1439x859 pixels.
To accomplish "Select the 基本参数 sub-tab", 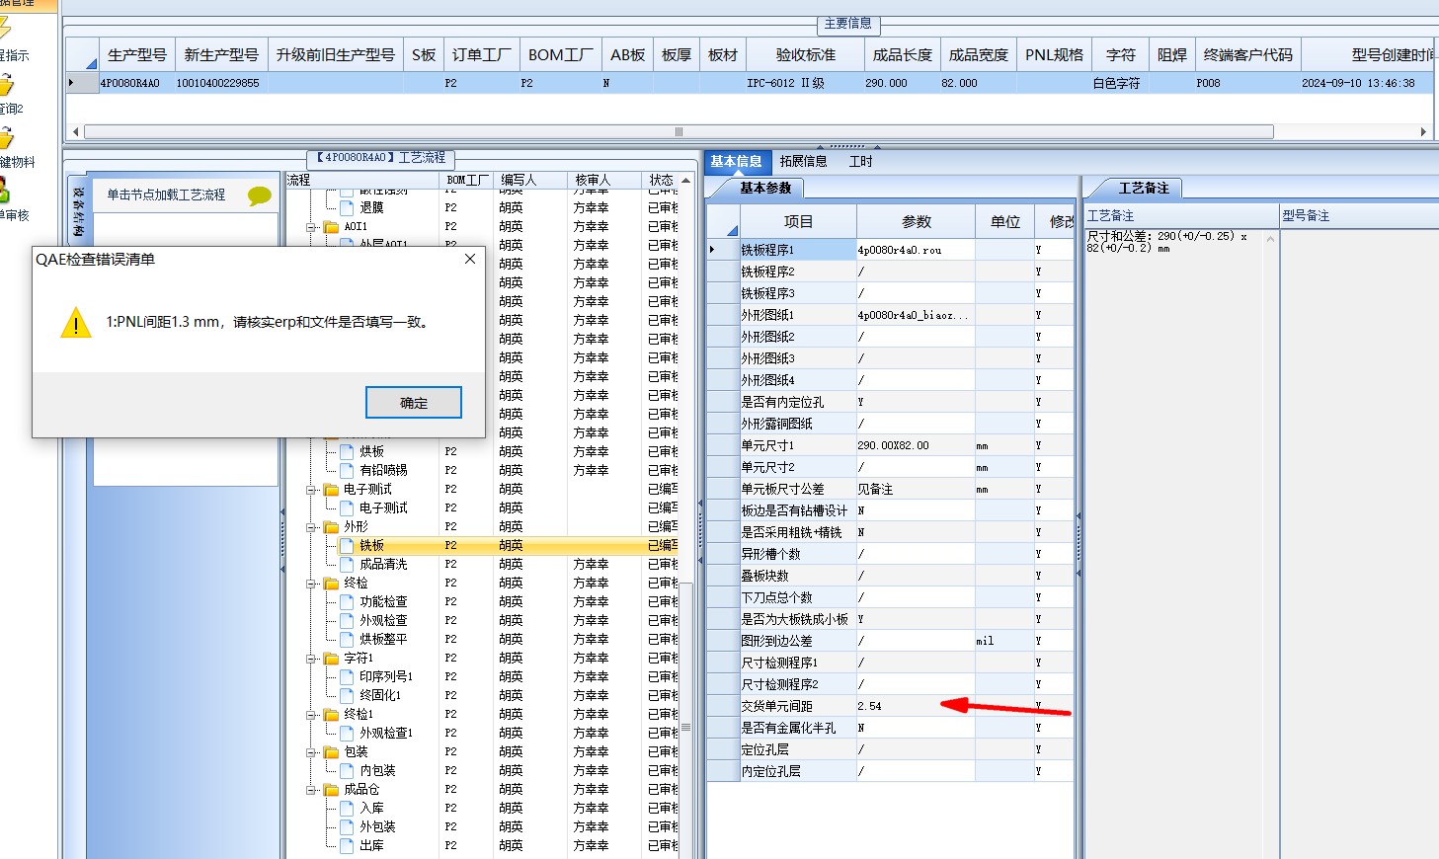I will (765, 188).
